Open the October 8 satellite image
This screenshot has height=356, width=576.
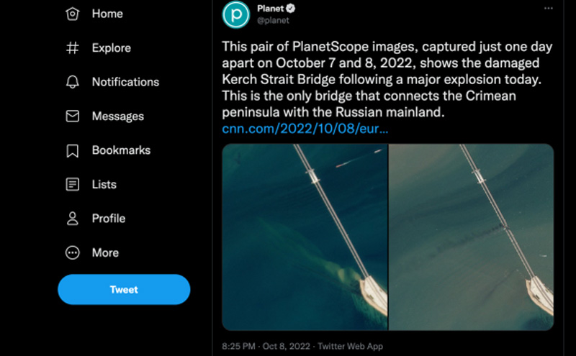point(472,237)
